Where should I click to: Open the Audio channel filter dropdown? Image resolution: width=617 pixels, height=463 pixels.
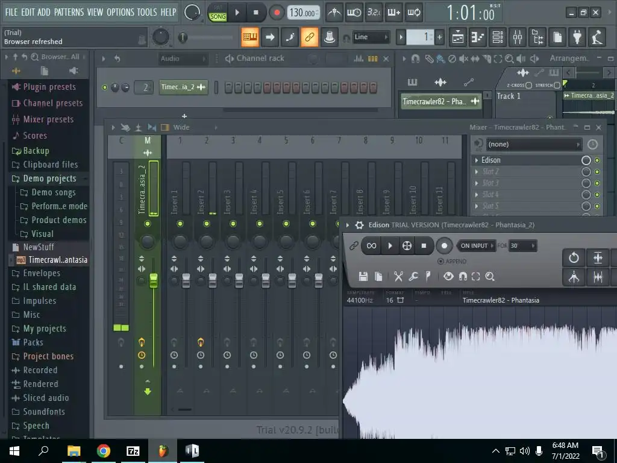pos(183,58)
